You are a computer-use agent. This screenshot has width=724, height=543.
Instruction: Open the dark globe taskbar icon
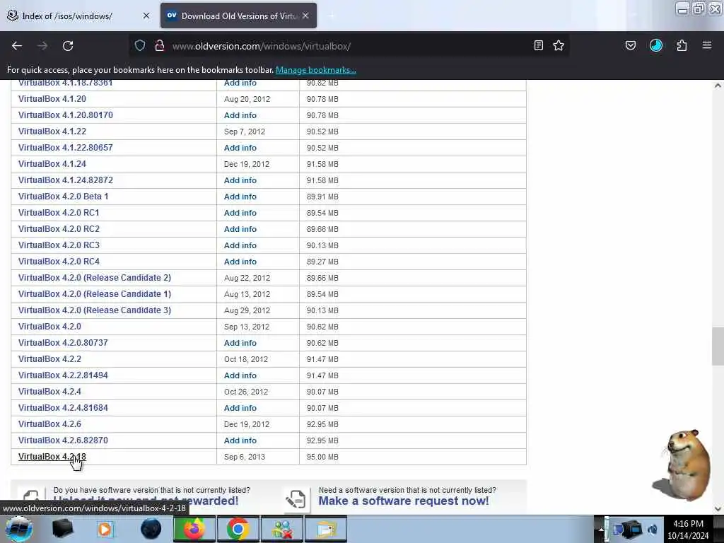pos(151,529)
